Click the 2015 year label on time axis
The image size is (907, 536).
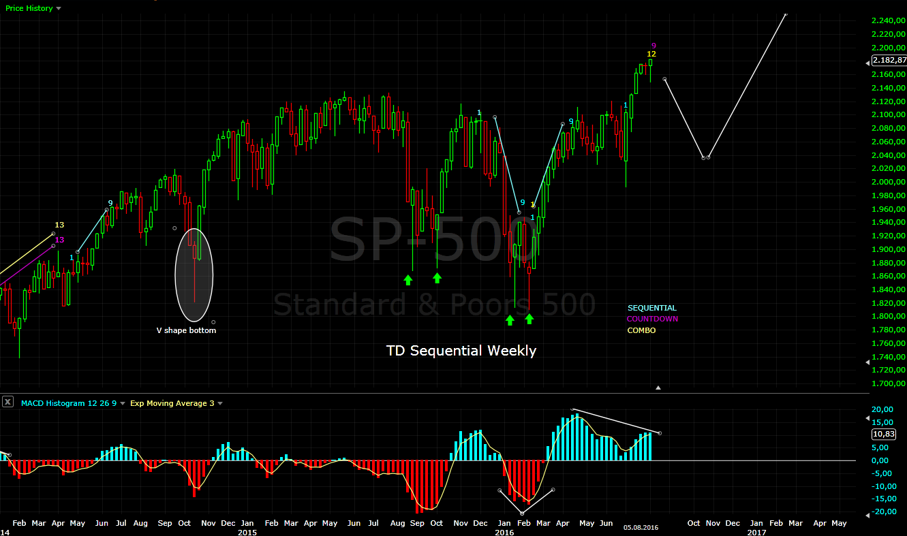coord(247,533)
